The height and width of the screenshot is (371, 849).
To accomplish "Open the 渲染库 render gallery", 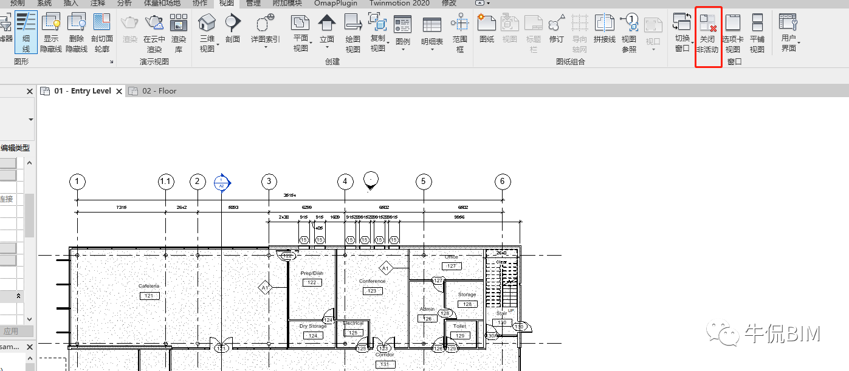I will coord(179,32).
